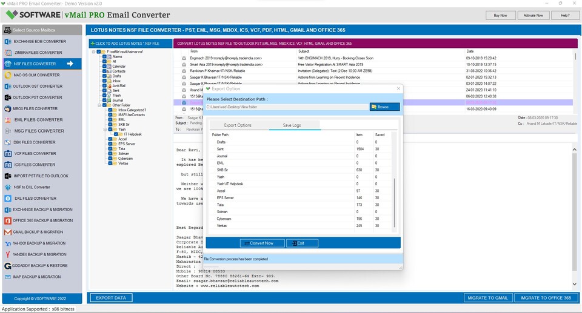Open the Import PST File to Outlook icon
582x313 pixels.
(8, 176)
